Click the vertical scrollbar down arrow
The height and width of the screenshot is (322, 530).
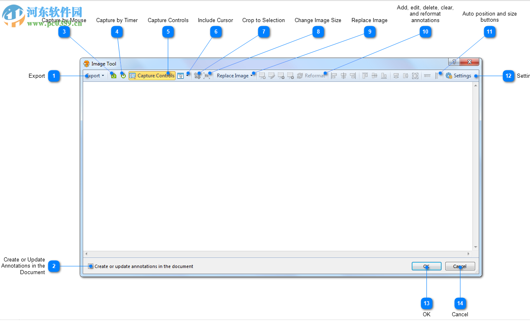(x=476, y=247)
